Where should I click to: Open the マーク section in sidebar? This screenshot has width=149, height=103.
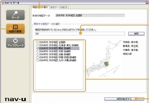[x=15, y=15]
